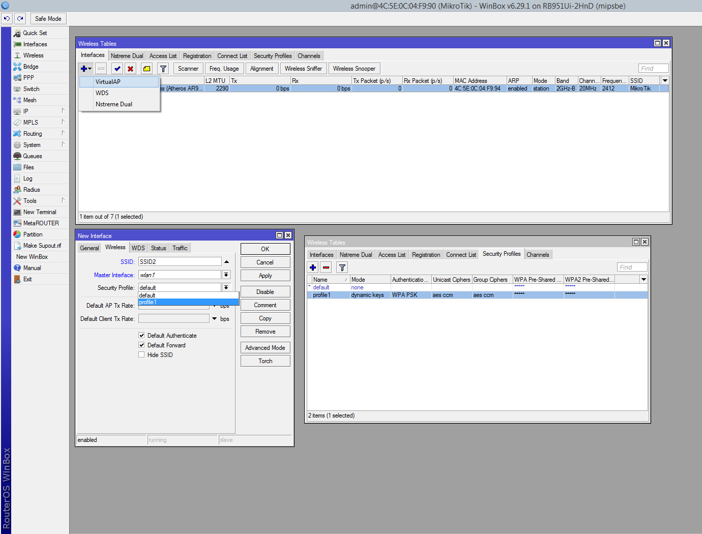Screen dimensions: 702x534
Task: Click the SSID input field
Action: coord(180,261)
